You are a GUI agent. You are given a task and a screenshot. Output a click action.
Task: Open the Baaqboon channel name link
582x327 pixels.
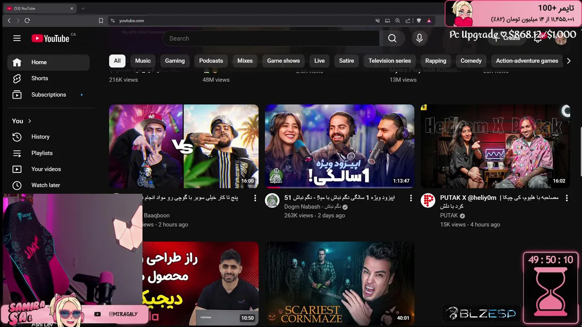(156, 215)
